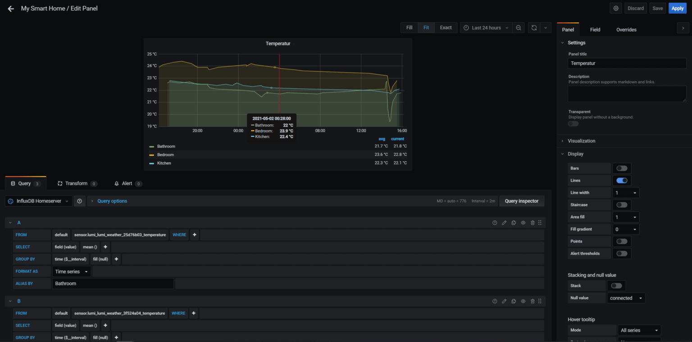The width and height of the screenshot is (692, 342).
Task: Switch to the Transform tab
Action: tap(77, 183)
